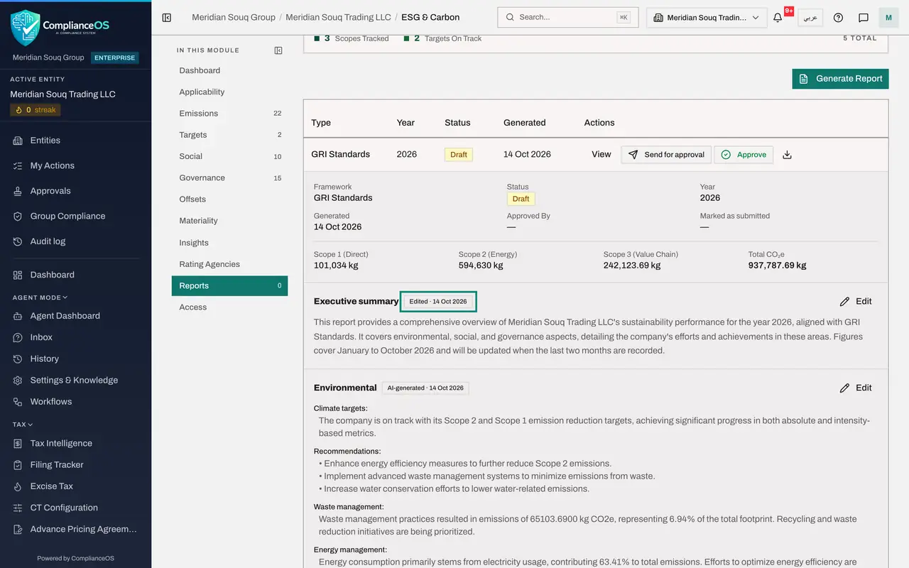This screenshot has height=568, width=909.
Task: Click the Meridian Souq Group breadcrumb
Action: pyautogui.click(x=234, y=18)
